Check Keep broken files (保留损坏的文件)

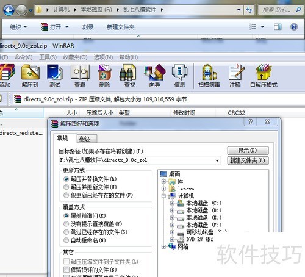(66, 270)
